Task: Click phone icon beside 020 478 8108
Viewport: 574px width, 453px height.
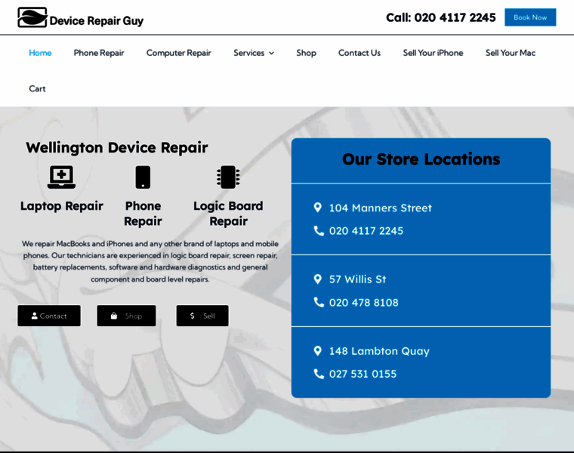Action: pyautogui.click(x=319, y=302)
